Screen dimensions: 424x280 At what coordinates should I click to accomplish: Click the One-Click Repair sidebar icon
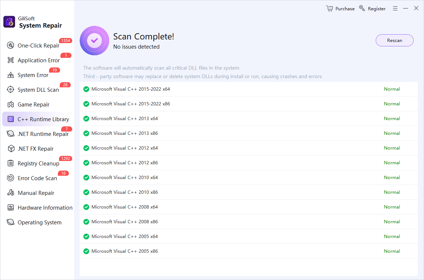(11, 45)
